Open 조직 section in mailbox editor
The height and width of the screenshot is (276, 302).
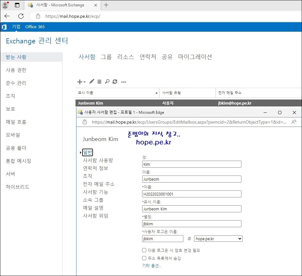[x=88, y=176]
